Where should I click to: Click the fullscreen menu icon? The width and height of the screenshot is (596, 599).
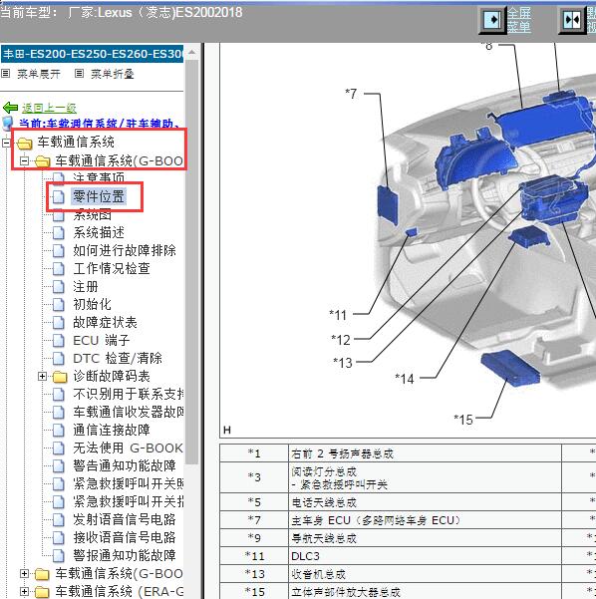[x=492, y=19]
